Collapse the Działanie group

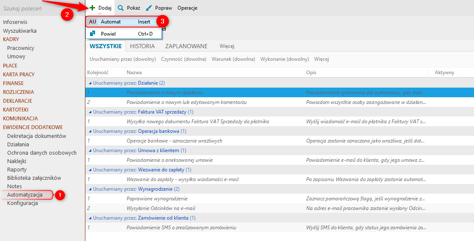coord(90,83)
